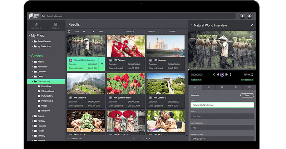Open the NW close up Taj Mahal thumbnail

point(166,46)
